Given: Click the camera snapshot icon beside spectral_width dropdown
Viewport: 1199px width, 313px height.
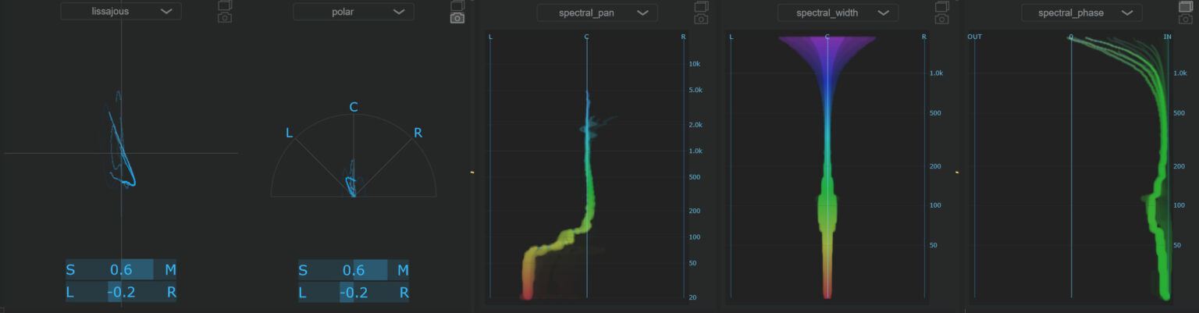Looking at the screenshot, I should pyautogui.click(x=941, y=18).
